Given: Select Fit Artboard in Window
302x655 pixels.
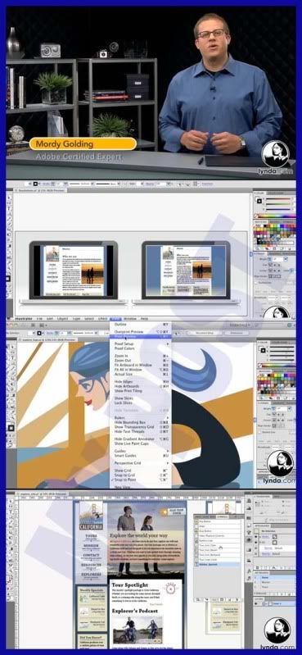Looking at the screenshot, I should (141, 365).
